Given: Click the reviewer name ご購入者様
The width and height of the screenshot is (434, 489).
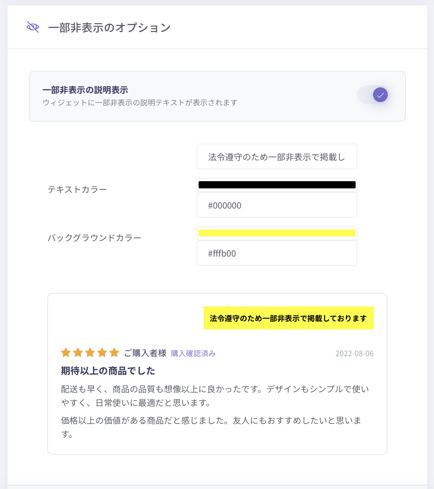Looking at the screenshot, I should click(x=145, y=353).
